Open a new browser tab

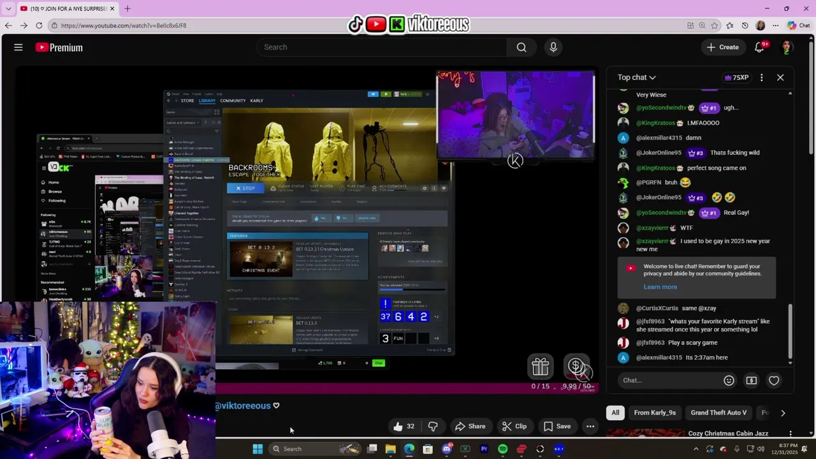[x=127, y=8]
